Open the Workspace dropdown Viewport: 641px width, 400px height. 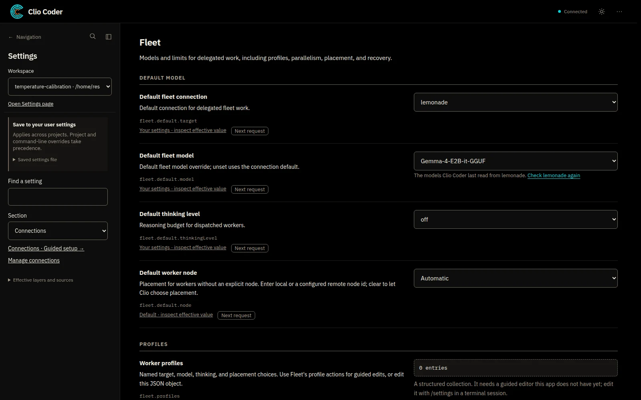click(60, 86)
